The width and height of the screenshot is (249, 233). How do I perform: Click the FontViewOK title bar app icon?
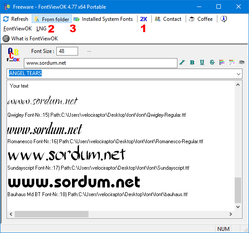tap(7, 7)
